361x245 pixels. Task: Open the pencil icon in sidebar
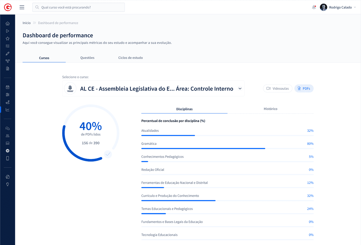pos(8,54)
